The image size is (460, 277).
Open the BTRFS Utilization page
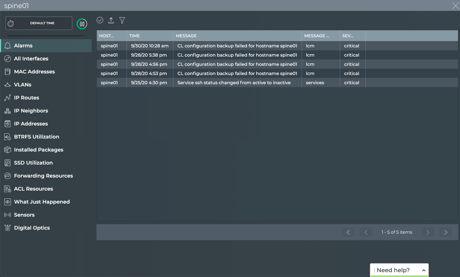click(x=36, y=137)
